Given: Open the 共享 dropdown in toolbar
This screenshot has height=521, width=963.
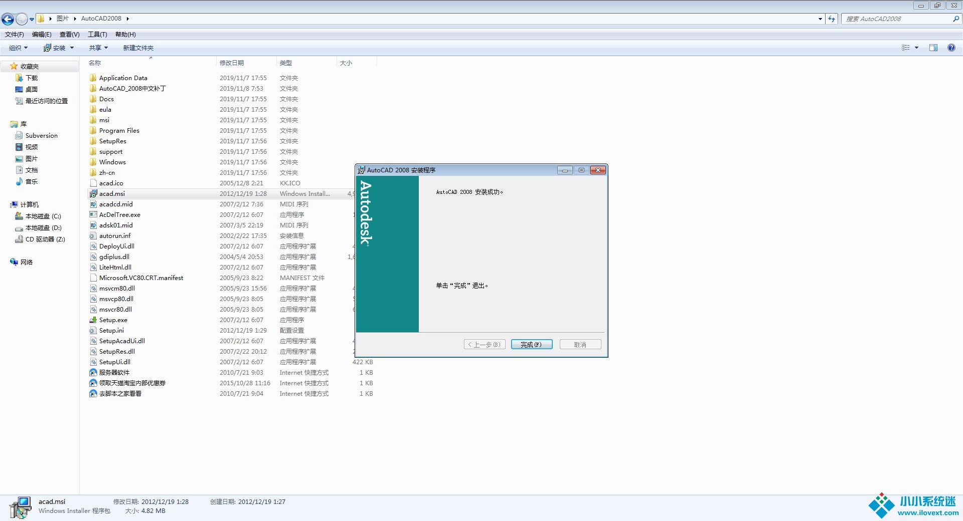Looking at the screenshot, I should tap(98, 48).
